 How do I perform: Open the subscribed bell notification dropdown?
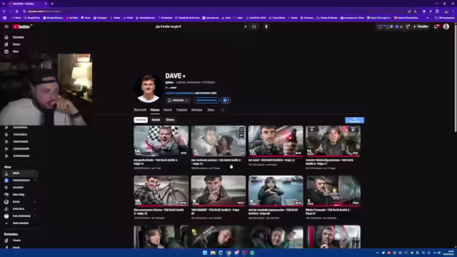[178, 100]
